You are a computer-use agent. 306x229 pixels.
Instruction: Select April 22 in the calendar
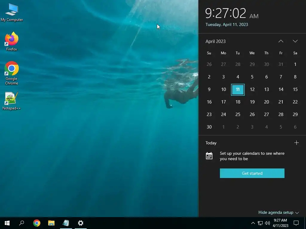[x=295, y=102]
